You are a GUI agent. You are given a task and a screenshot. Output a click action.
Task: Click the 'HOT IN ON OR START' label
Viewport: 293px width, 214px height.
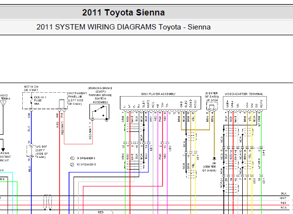31,88
